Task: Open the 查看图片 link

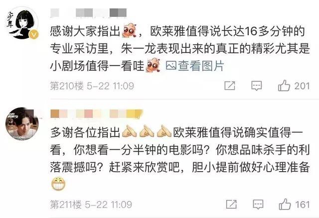Action: pos(195,66)
